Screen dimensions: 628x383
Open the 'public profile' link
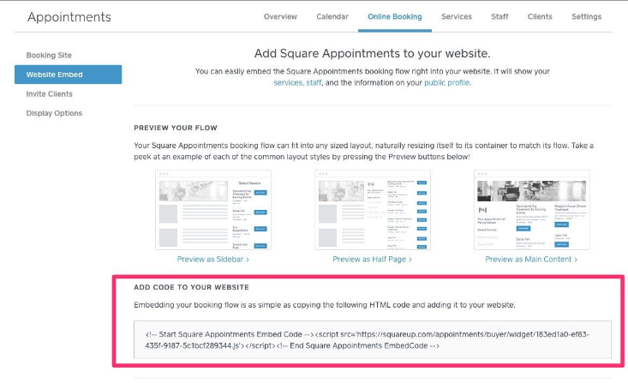pos(446,83)
